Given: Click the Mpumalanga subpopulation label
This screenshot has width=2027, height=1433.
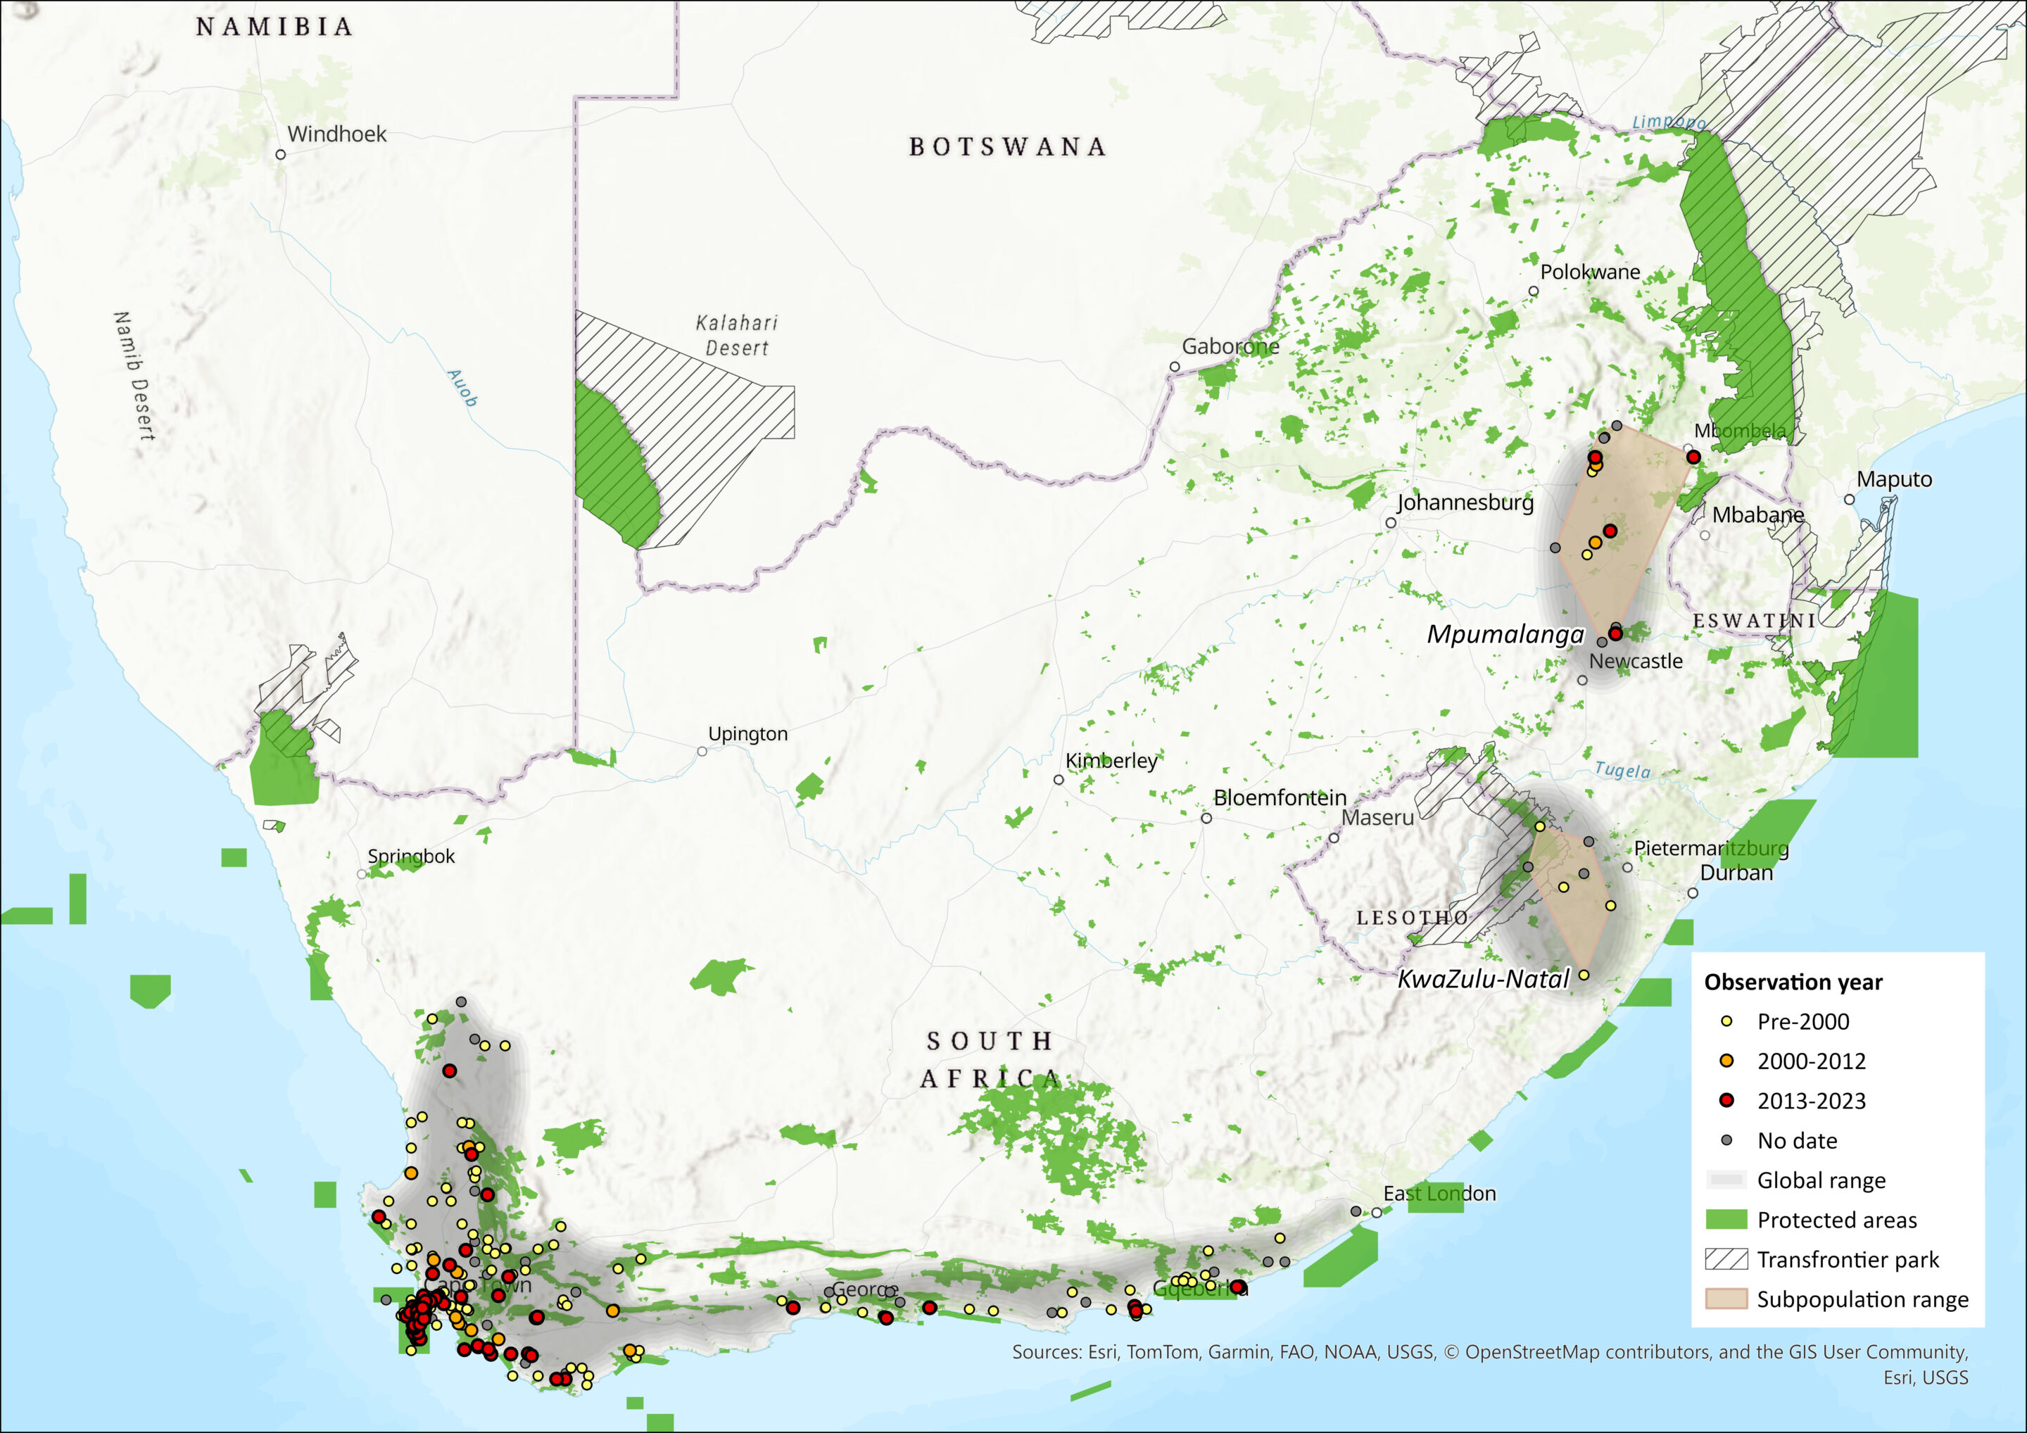Looking at the screenshot, I should pos(1505,634).
